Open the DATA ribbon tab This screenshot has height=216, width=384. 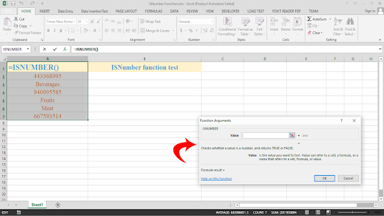174,11
